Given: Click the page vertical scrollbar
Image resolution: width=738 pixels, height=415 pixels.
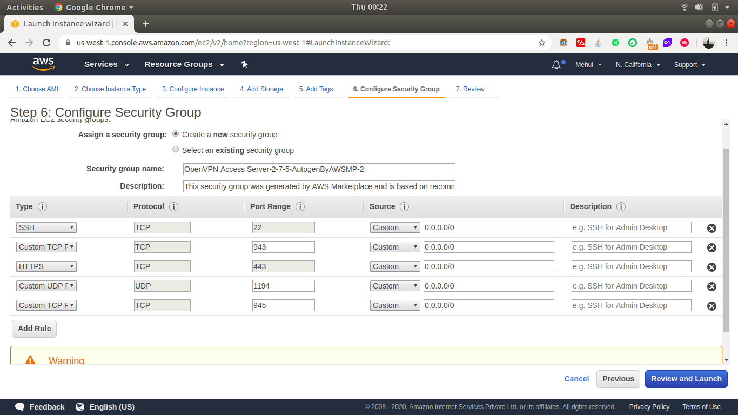Looking at the screenshot, I should pyautogui.click(x=726, y=240).
